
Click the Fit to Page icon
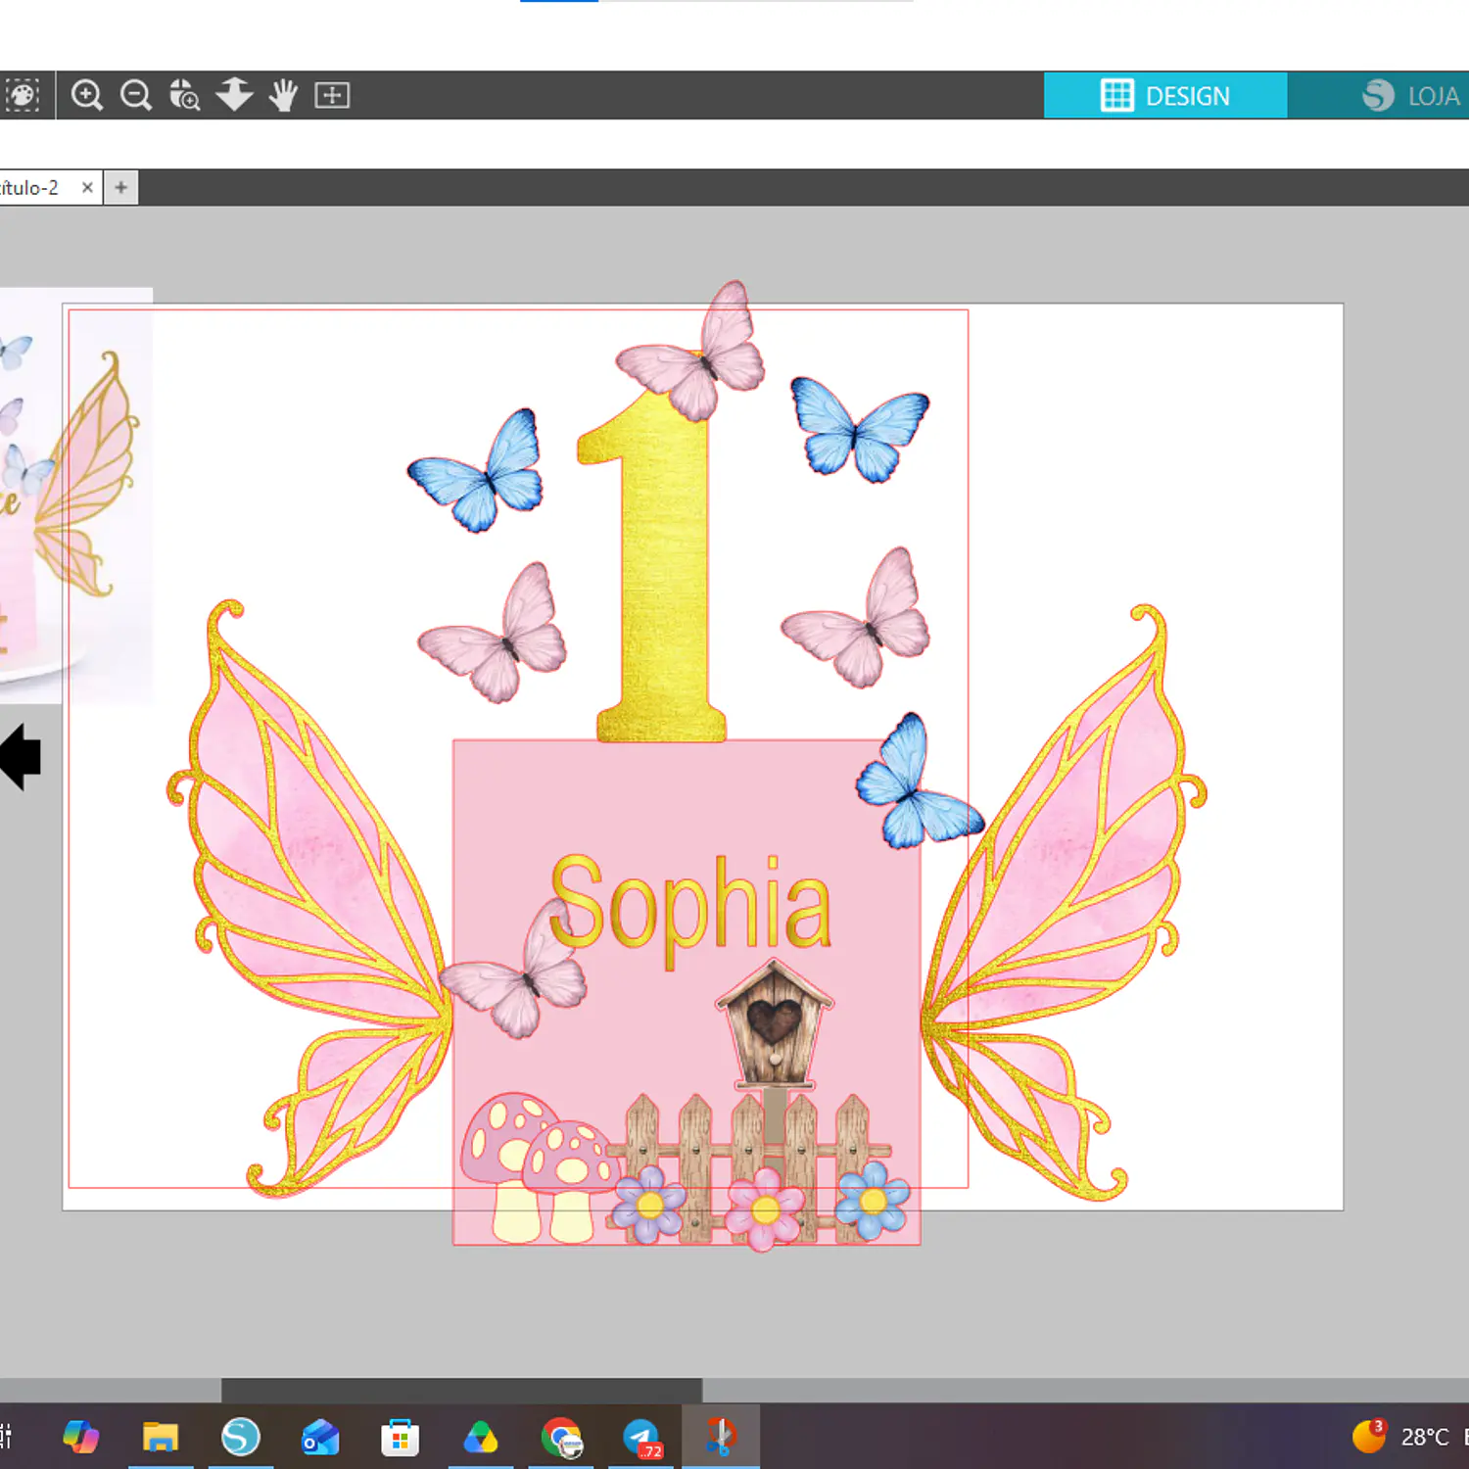coord(332,95)
